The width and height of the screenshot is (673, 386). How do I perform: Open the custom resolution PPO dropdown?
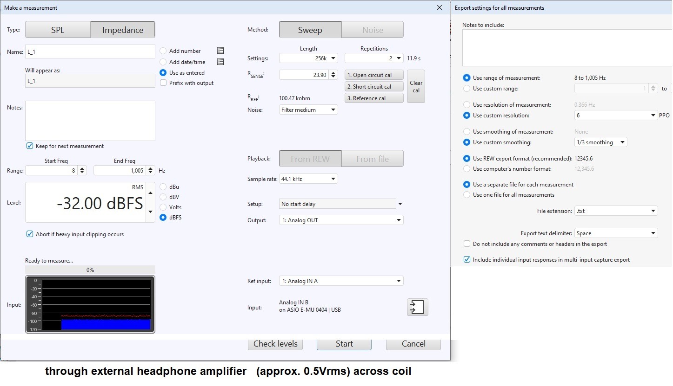coord(616,116)
